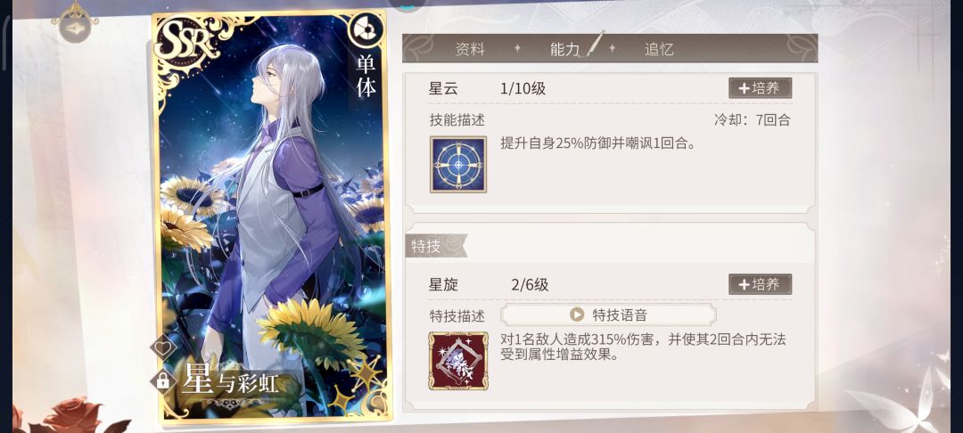Image resolution: width=963 pixels, height=433 pixels.
Task: Tap the back arrow icon
Action: click(75, 27)
